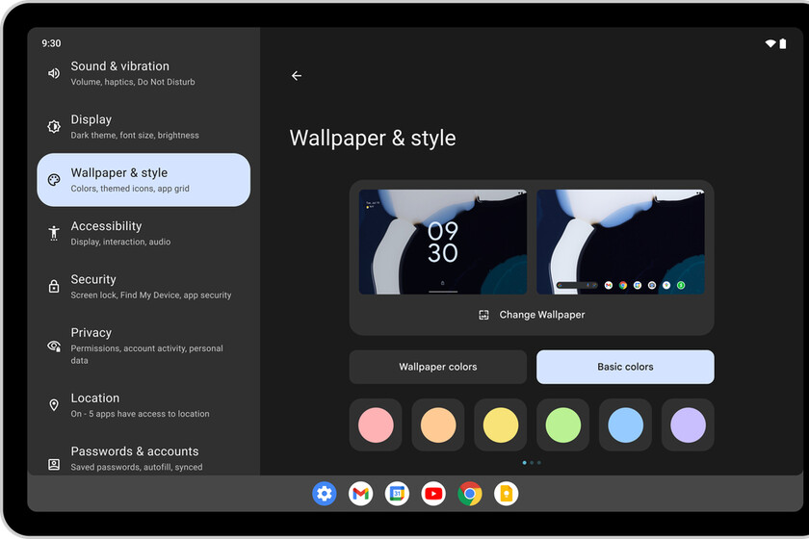Switch to Wallpaper colors tab
The height and width of the screenshot is (539, 809).
click(437, 367)
